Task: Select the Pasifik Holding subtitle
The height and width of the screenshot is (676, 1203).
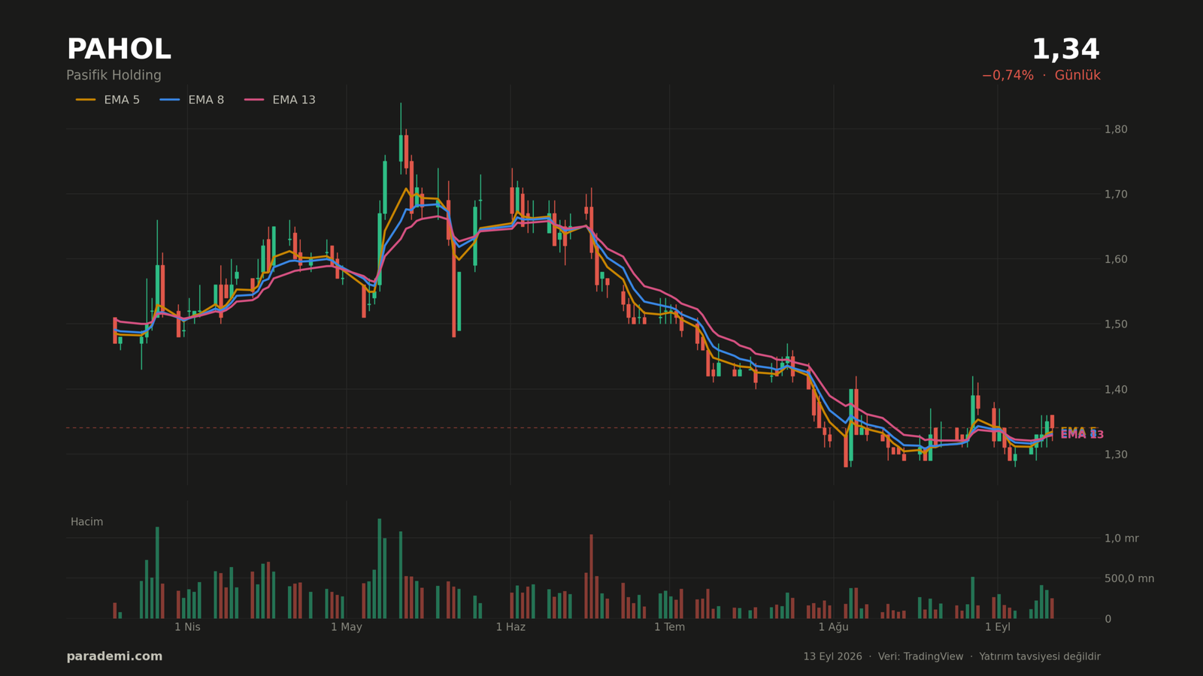Action: (x=114, y=75)
